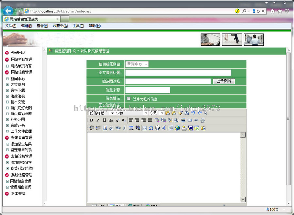Insert a smiley face emoticon
The image size is (294, 215).
click(157, 128)
